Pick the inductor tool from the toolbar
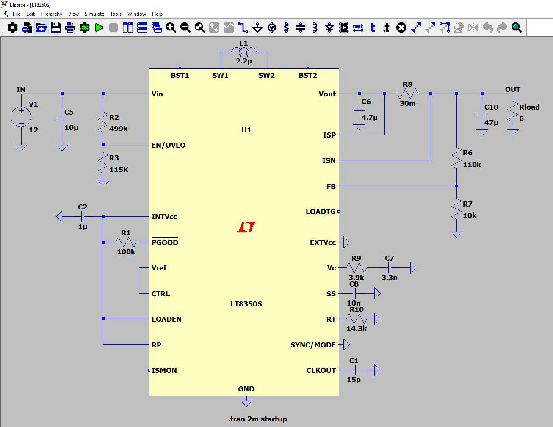 (315, 27)
